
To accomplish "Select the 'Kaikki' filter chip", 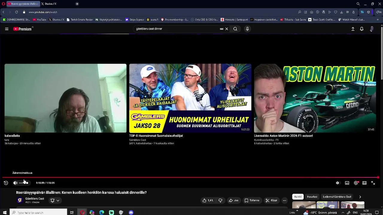I will coord(298,197).
